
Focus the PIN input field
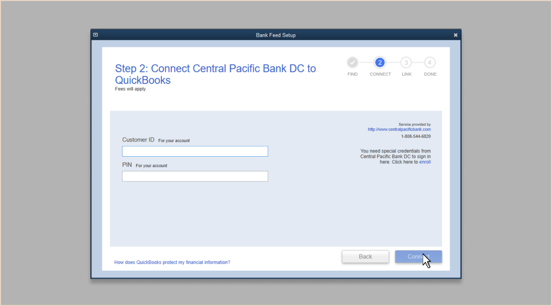(x=195, y=176)
